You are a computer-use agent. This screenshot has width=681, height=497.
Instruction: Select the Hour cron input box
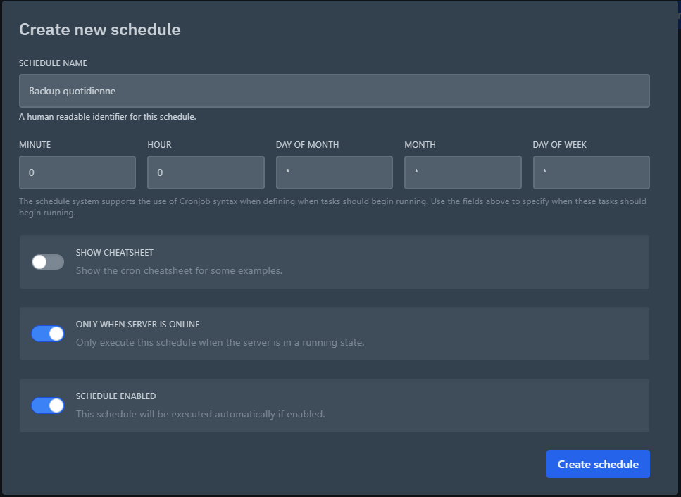206,172
